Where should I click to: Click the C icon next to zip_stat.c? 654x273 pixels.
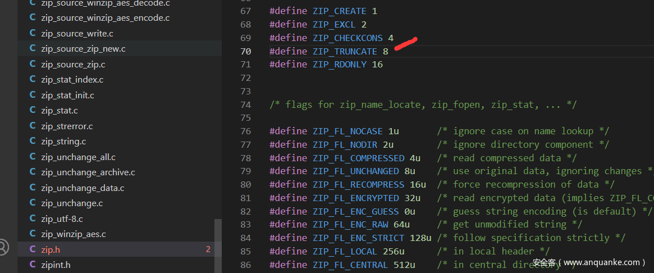[32, 111]
